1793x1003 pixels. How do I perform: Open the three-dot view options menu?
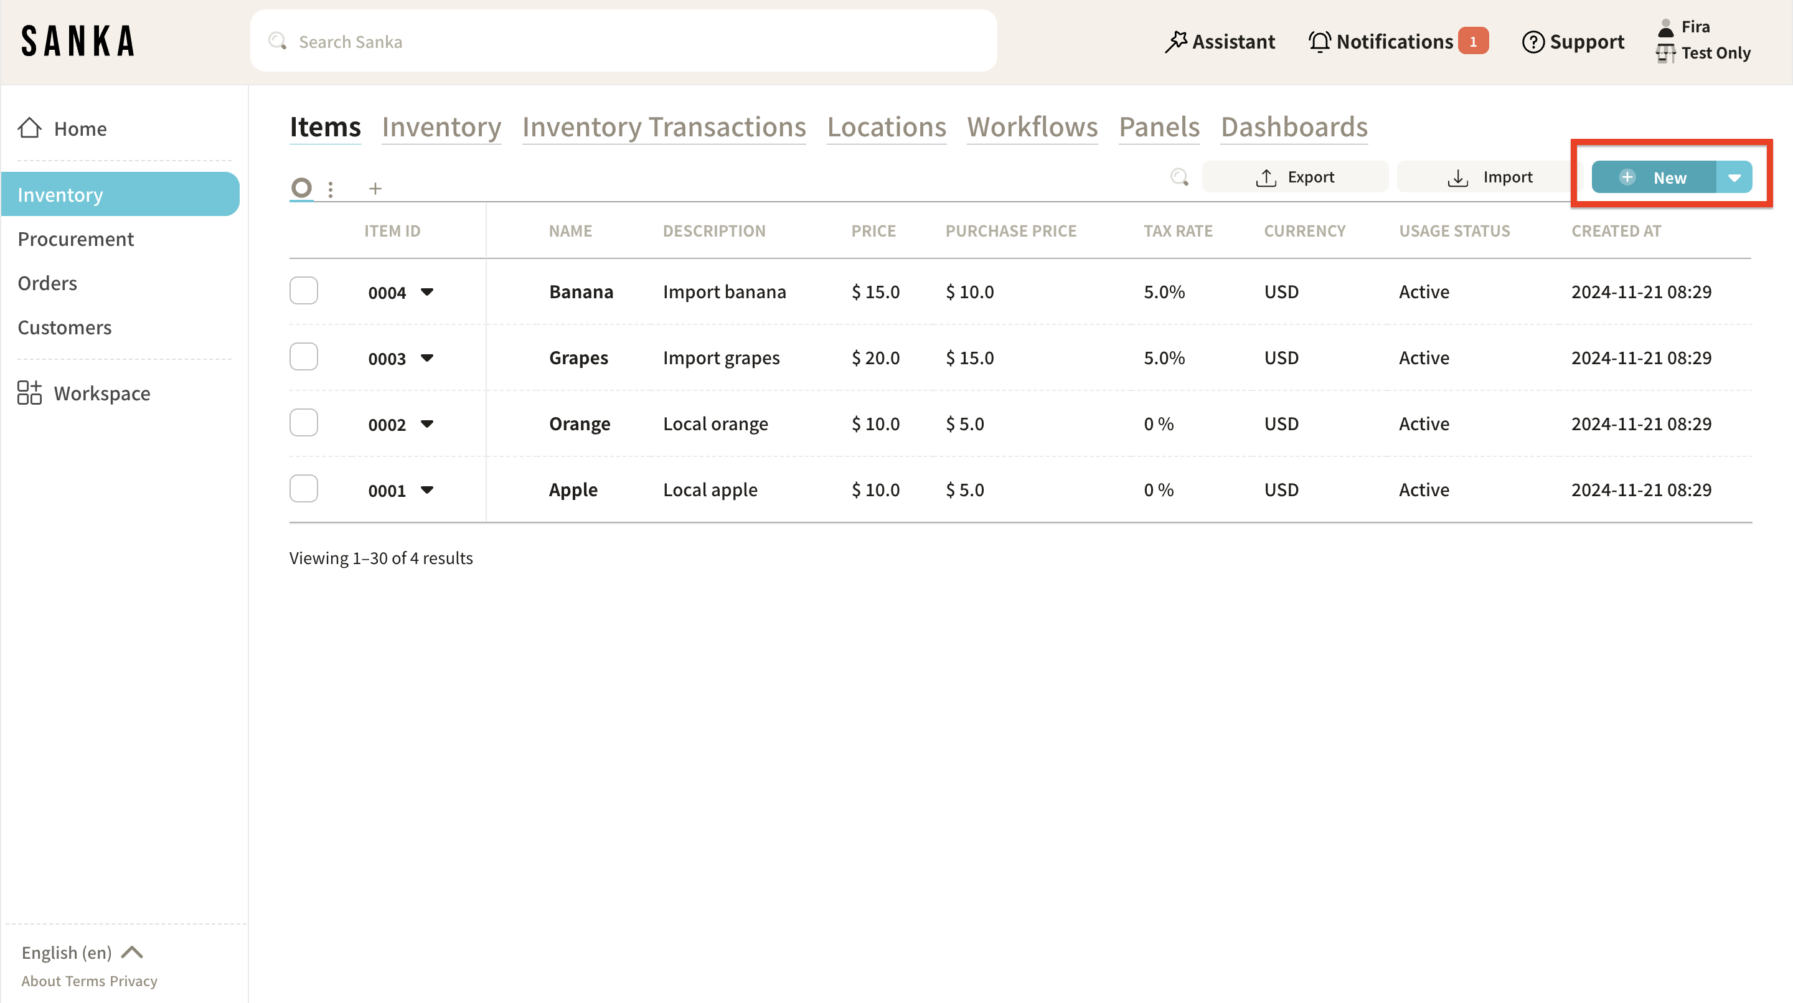[331, 189]
